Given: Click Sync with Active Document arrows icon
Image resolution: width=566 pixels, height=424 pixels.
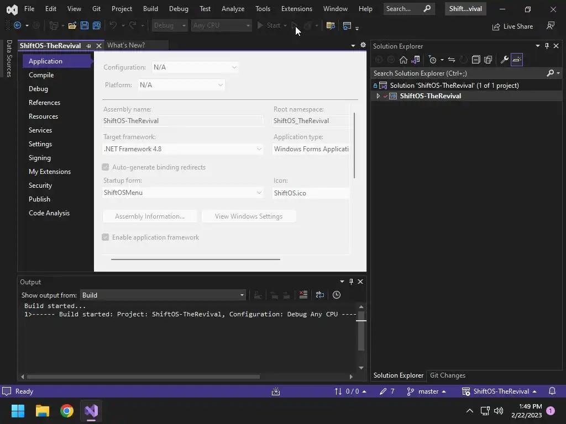Looking at the screenshot, I should pyautogui.click(x=451, y=60).
